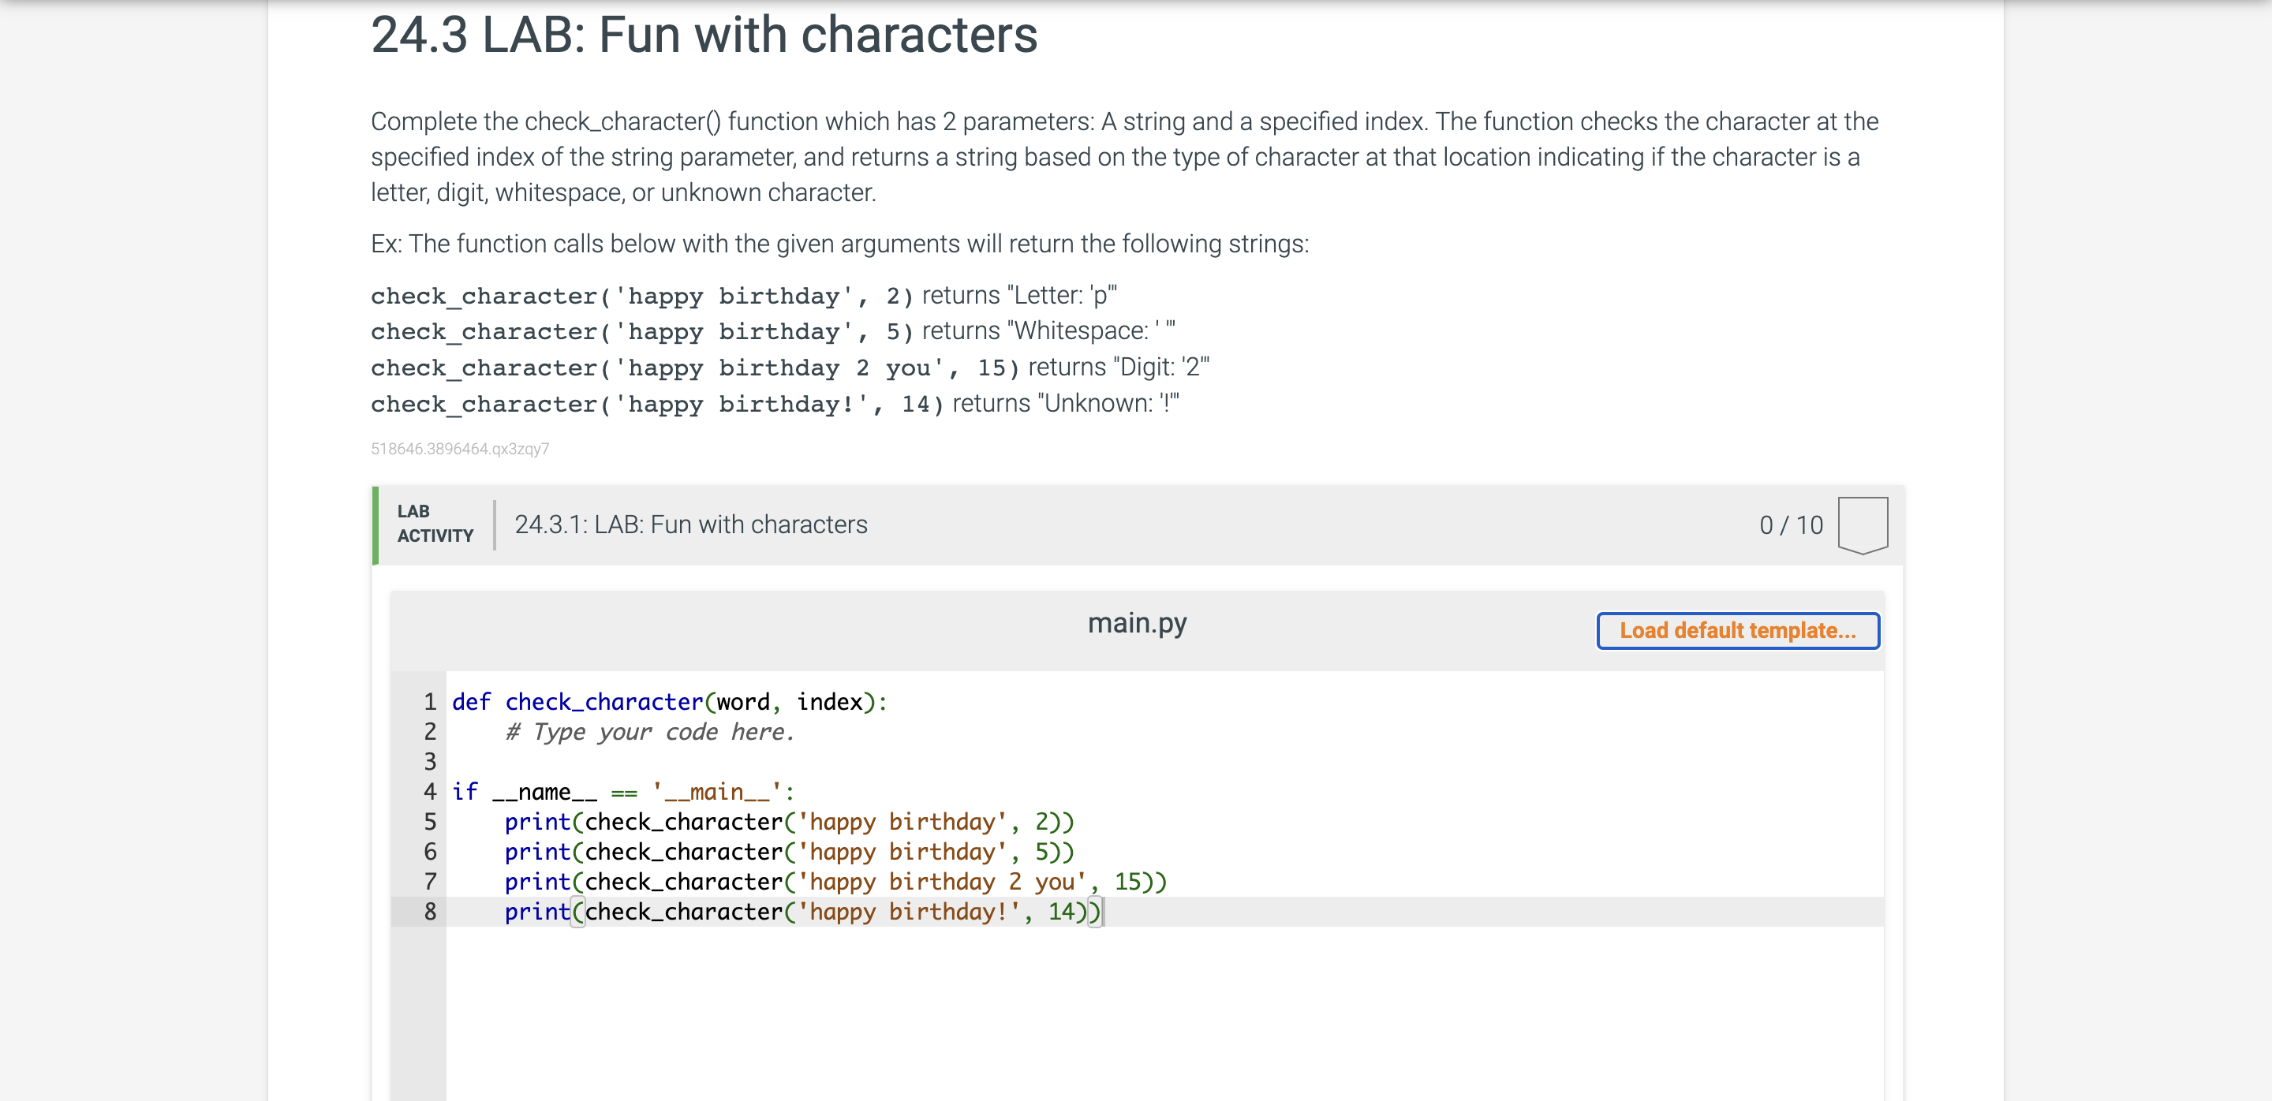Image resolution: width=2272 pixels, height=1101 pixels.
Task: Click the check_character('happy birthday', 2) example
Action: 640,295
